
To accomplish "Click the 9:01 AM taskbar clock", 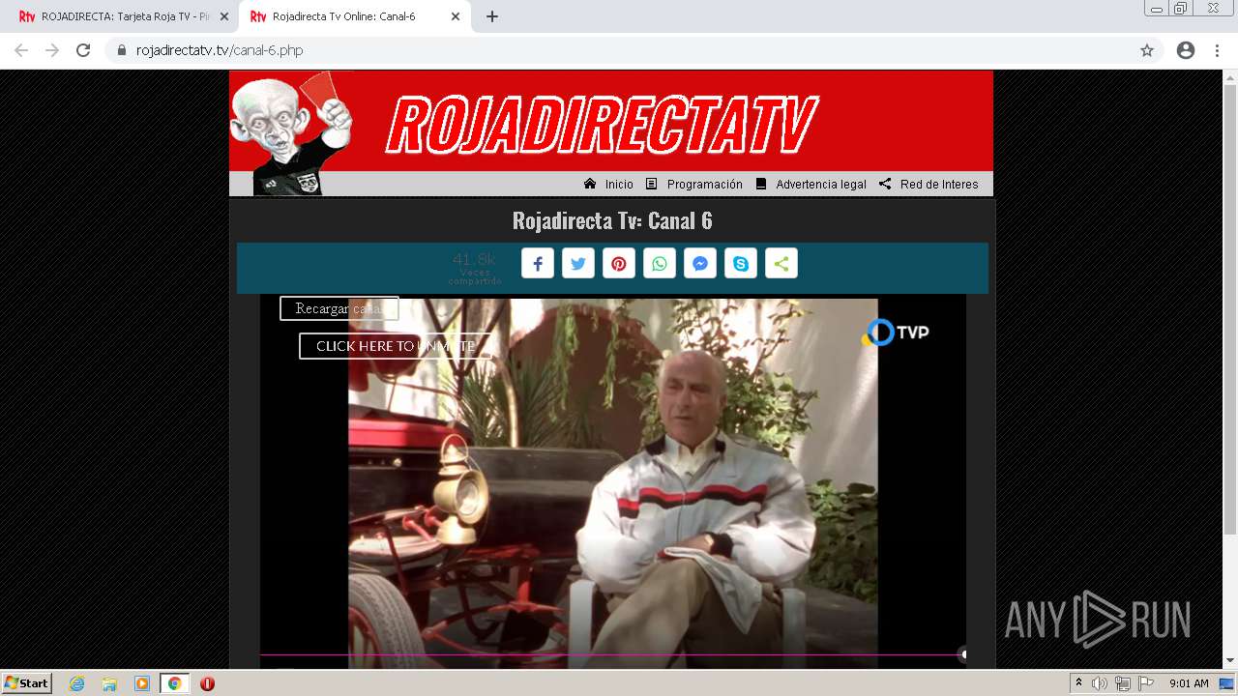I will (1189, 683).
